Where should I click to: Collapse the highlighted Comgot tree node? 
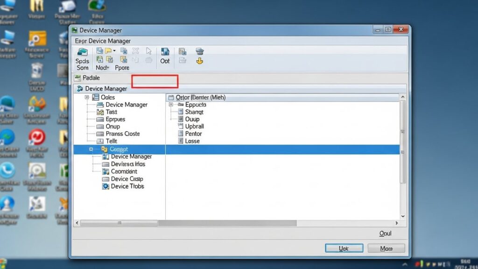click(x=91, y=149)
